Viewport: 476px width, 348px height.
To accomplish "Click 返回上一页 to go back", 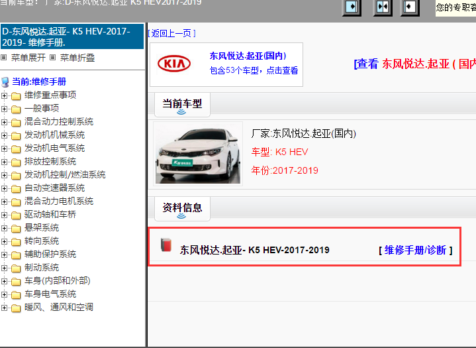I will (172, 33).
